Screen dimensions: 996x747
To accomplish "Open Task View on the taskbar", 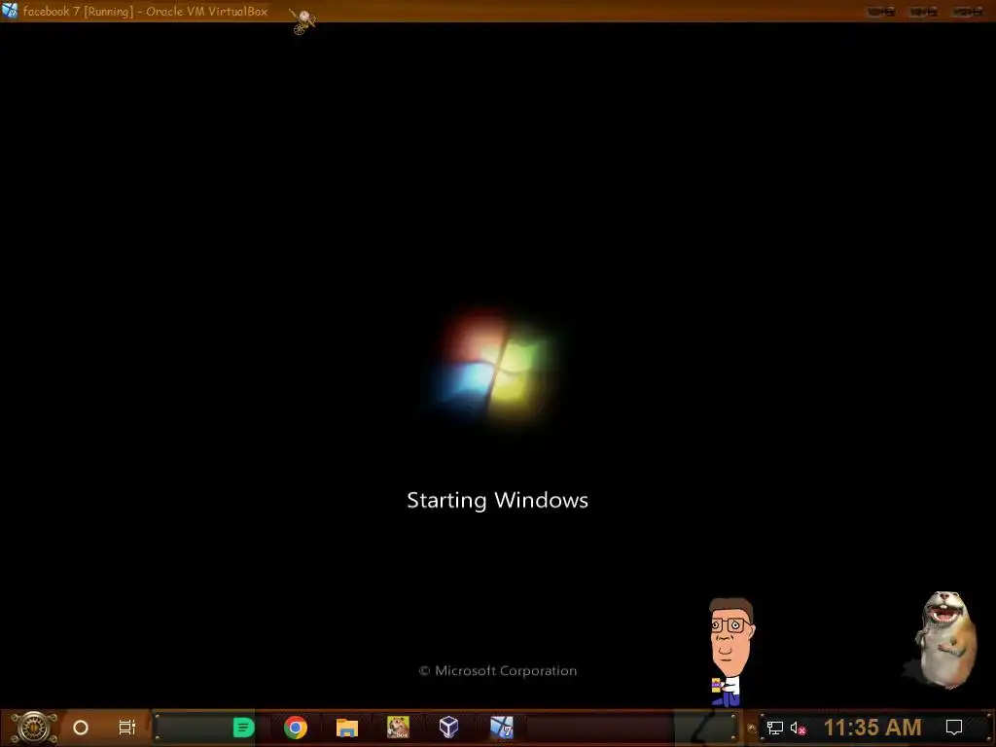I will (127, 728).
